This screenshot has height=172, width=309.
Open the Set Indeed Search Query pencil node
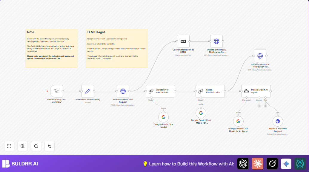point(88,91)
